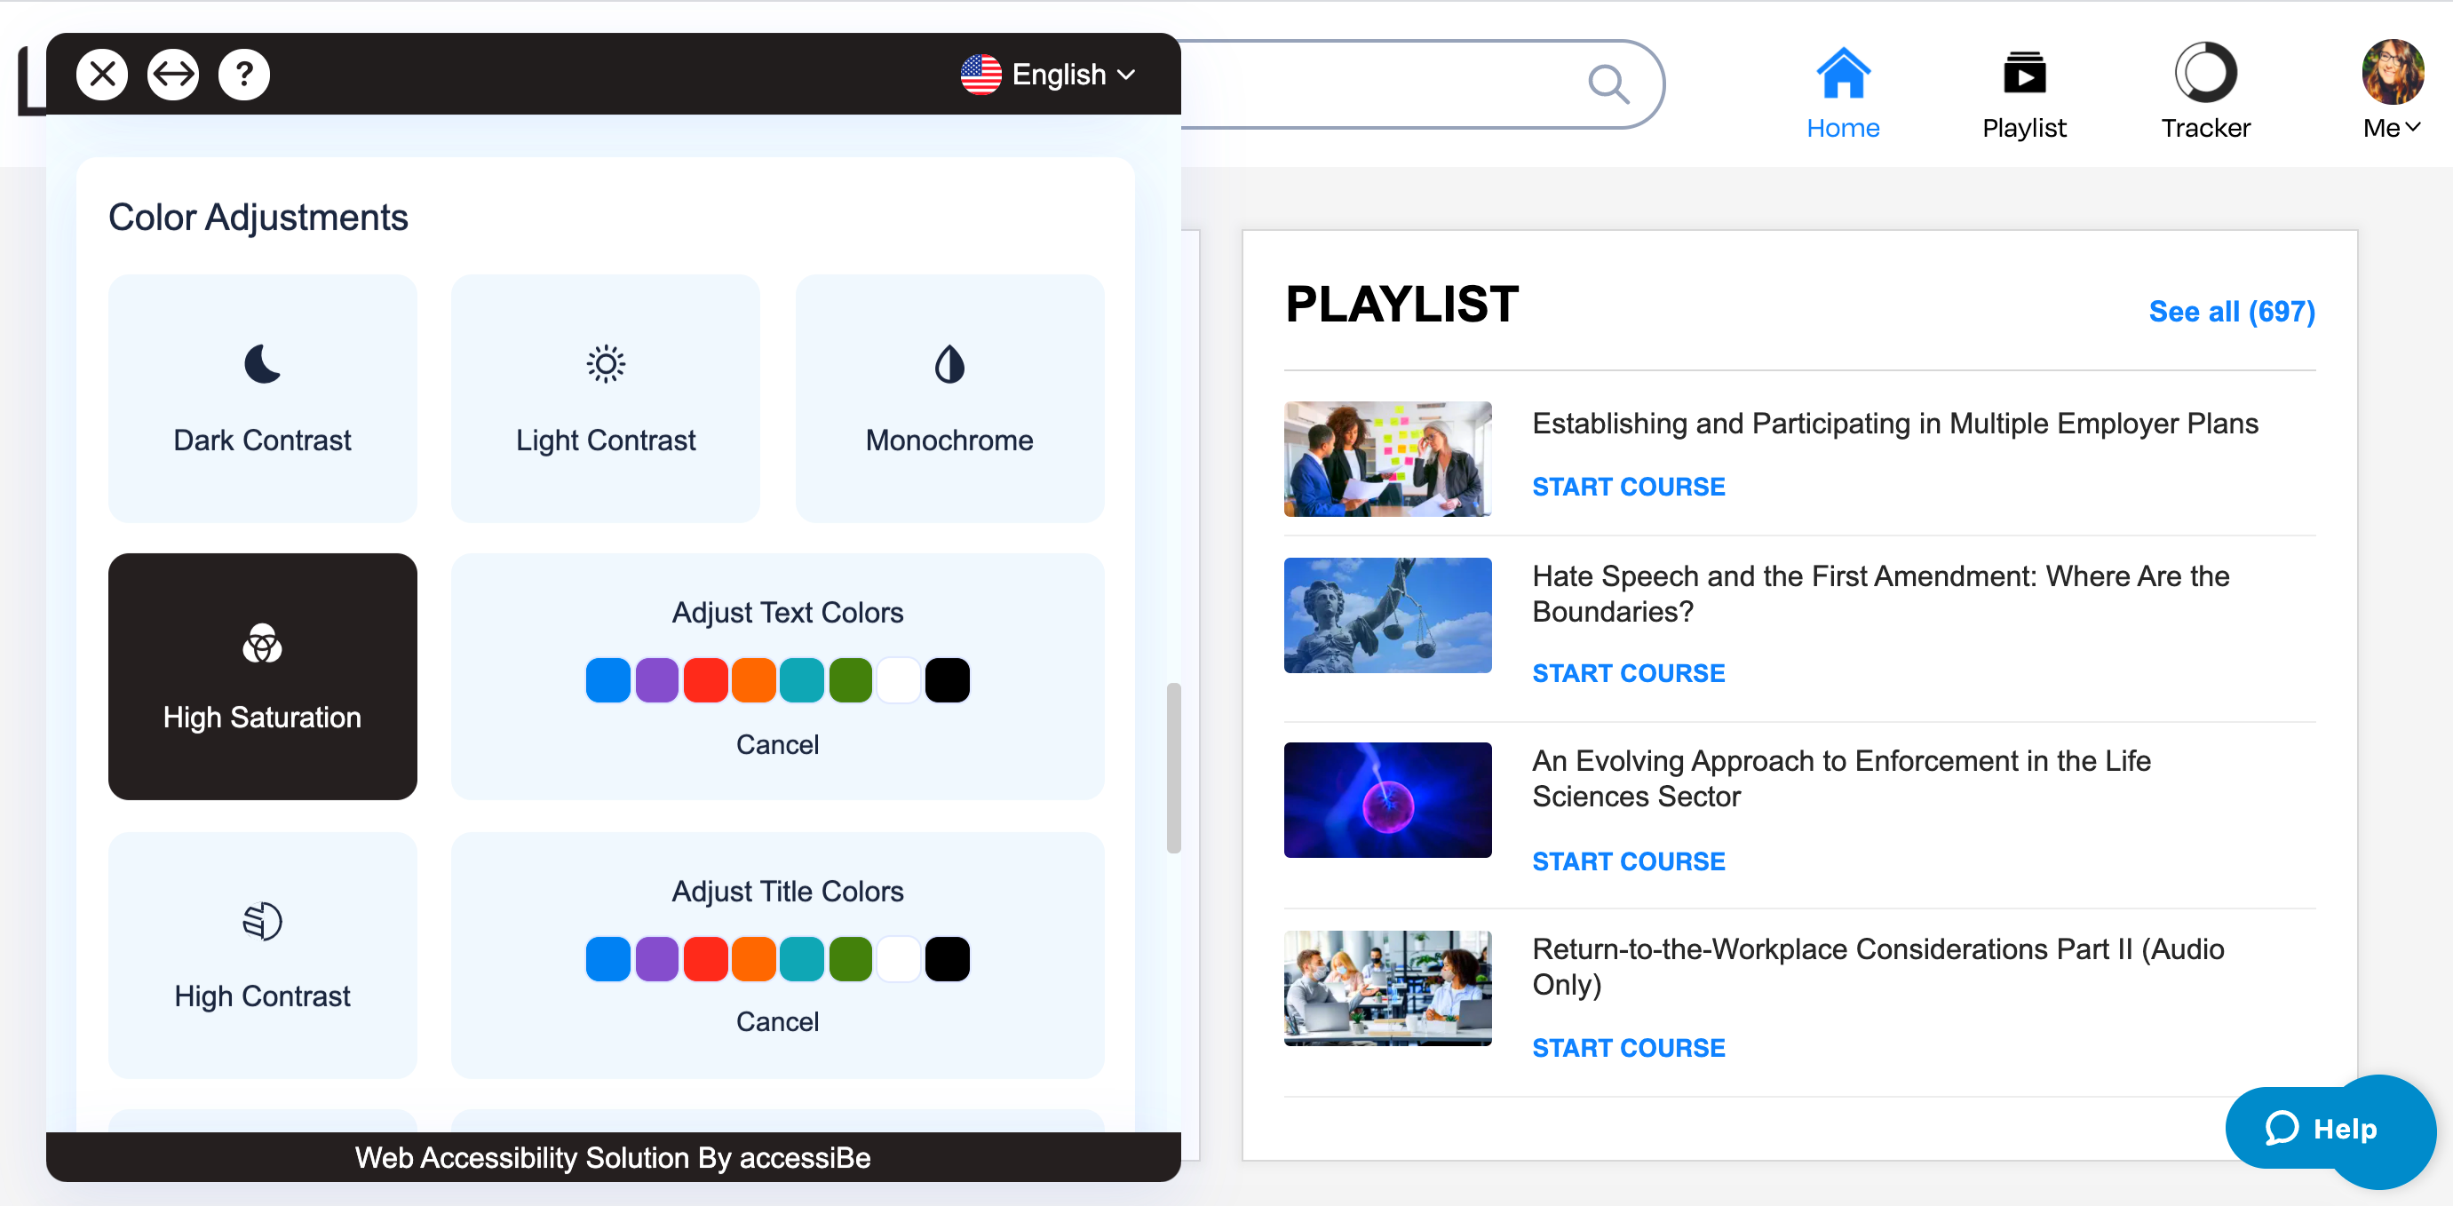This screenshot has width=2453, height=1206.
Task: Click the panel position arrows icon
Action: pyautogui.click(x=172, y=74)
